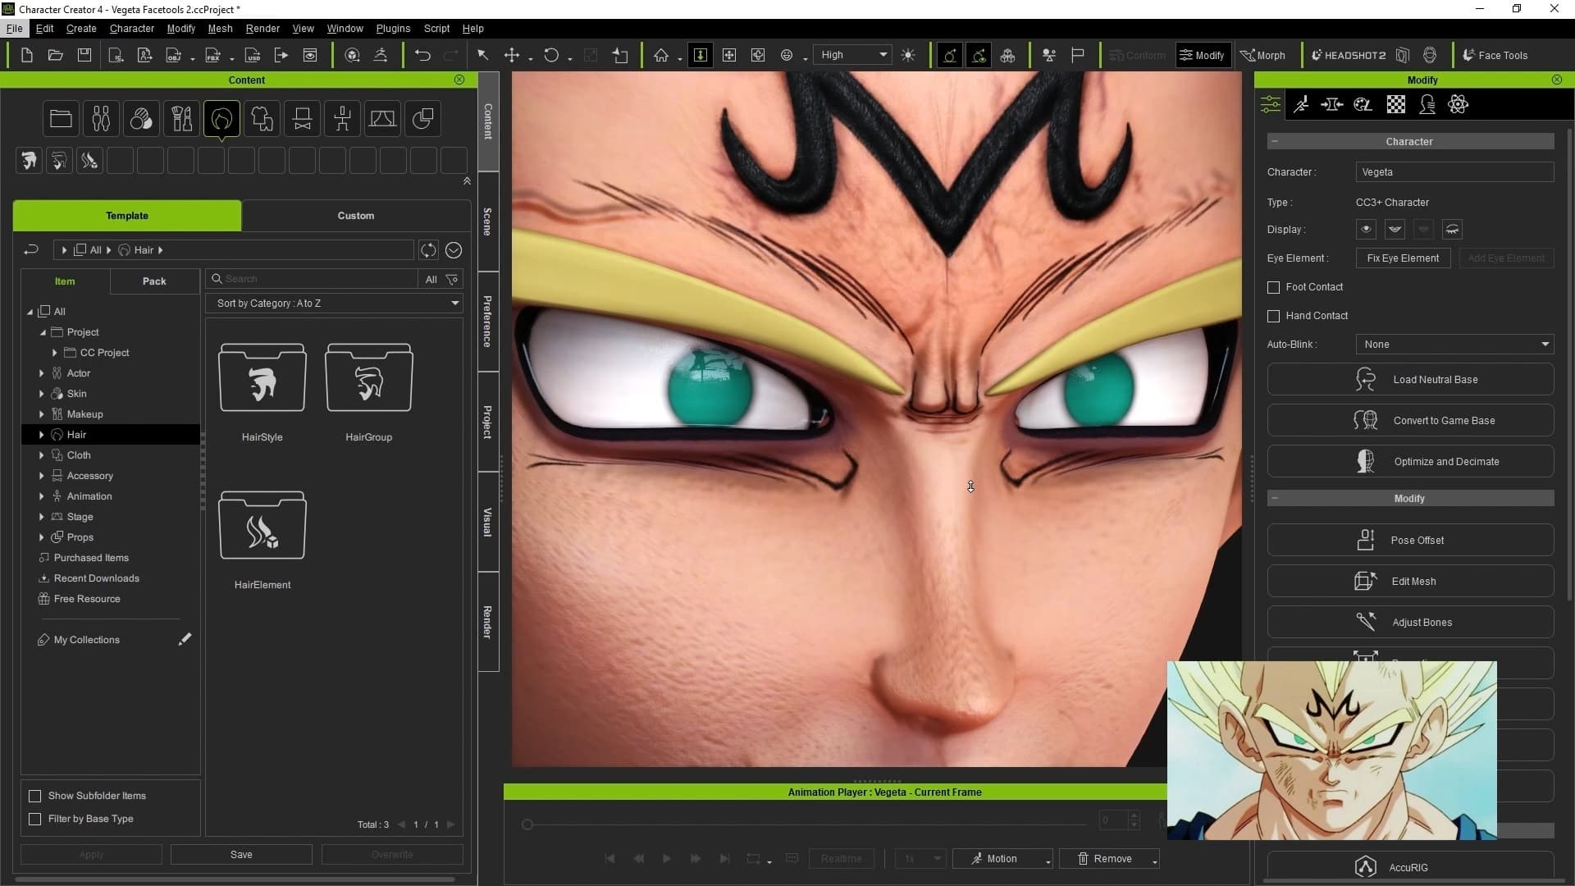Refresh the content browser path
The height and width of the screenshot is (886, 1575).
point(428,250)
